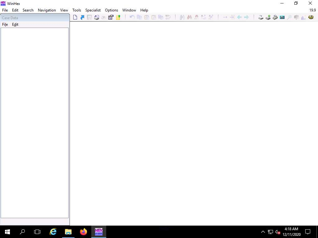This screenshot has height=238, width=318.
Task: Open the notification center icon
Action: [308, 232]
